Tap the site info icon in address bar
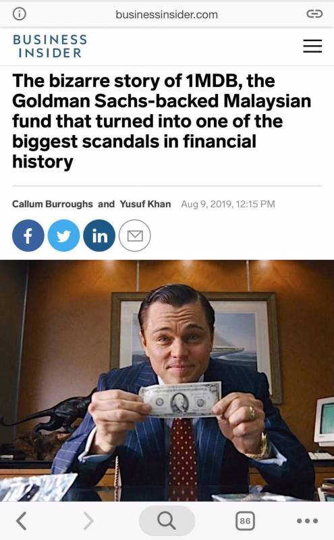Screen dimensions: 334x540 (x=20, y=13)
